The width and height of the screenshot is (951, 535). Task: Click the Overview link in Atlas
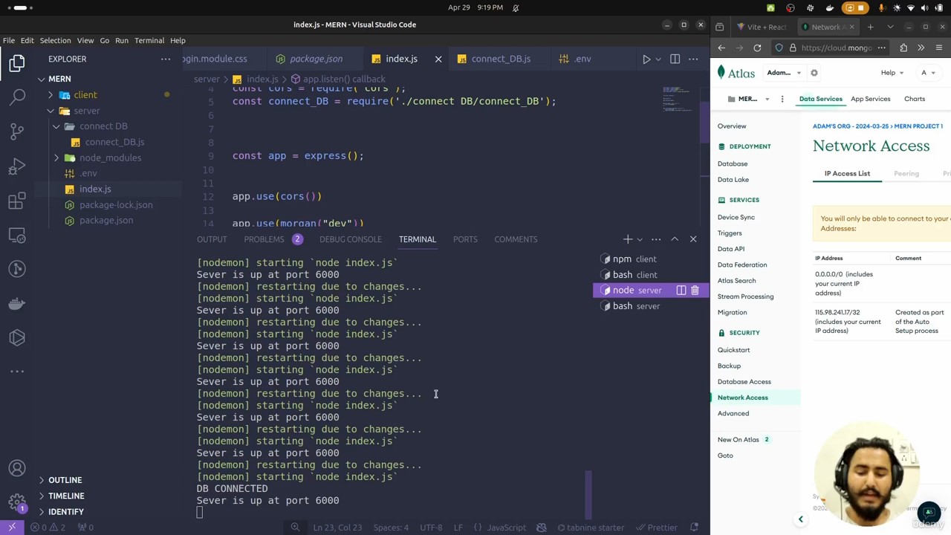coord(732,126)
